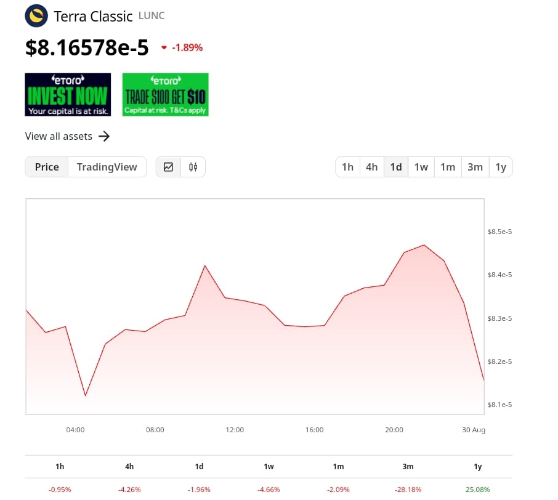Select the 4h timeframe option

coord(371,166)
